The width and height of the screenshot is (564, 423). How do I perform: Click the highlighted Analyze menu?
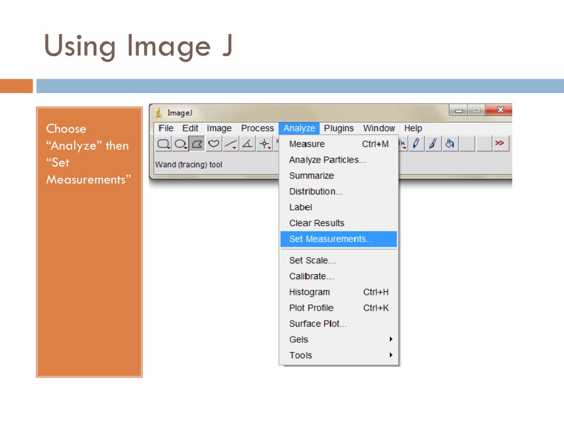(x=299, y=128)
